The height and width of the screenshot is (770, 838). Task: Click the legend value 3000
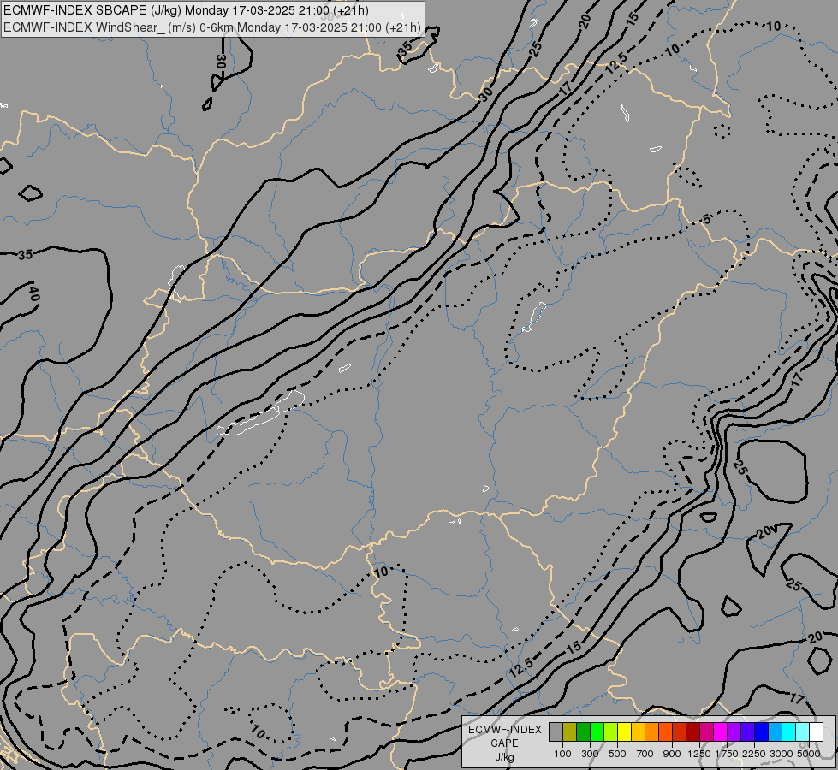[782, 754]
